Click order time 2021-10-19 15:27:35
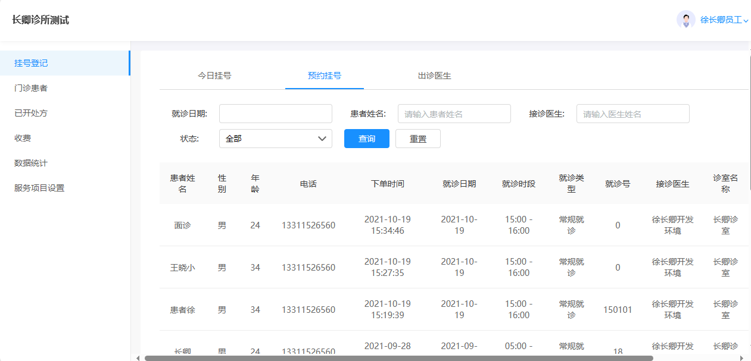The height and width of the screenshot is (361, 751). [388, 267]
